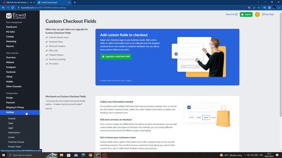Click 'Gift cards' feature text
The image size is (282, 158).
pyautogui.click(x=53, y=50)
